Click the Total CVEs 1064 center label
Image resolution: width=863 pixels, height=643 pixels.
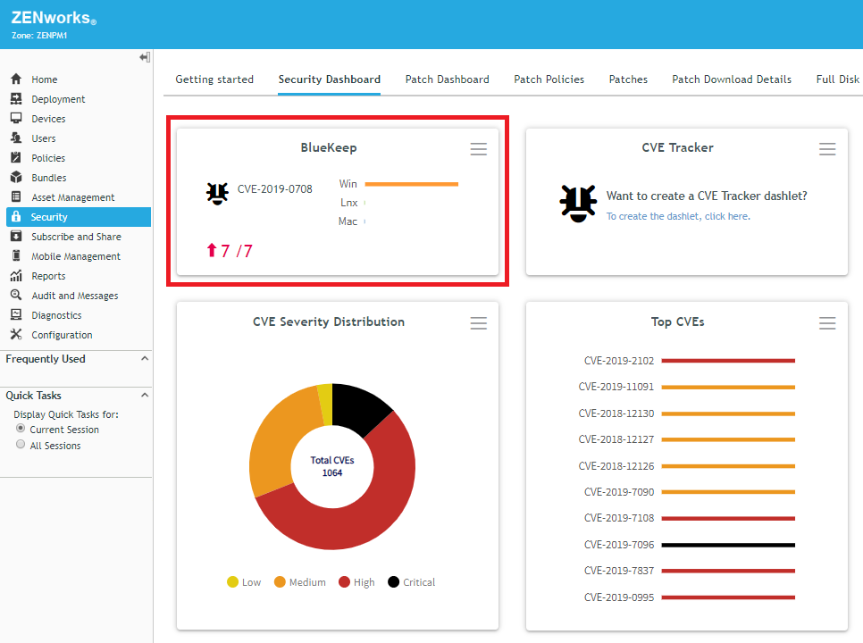(x=331, y=466)
